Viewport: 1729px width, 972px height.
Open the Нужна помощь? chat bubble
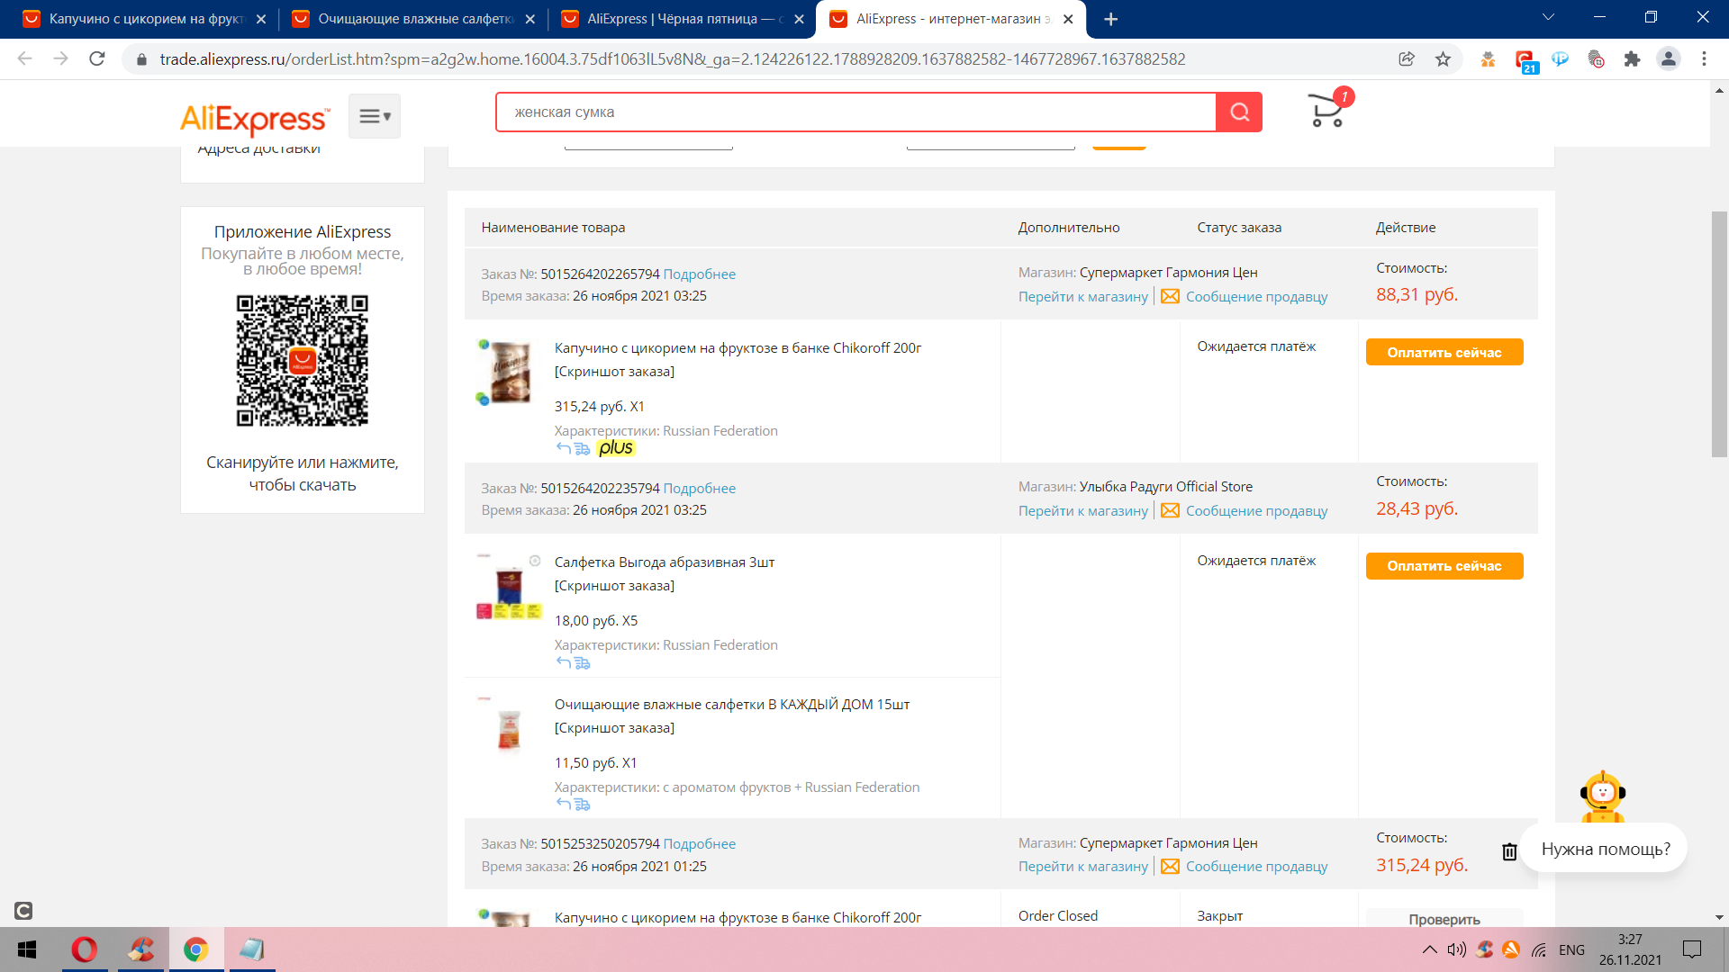point(1605,849)
